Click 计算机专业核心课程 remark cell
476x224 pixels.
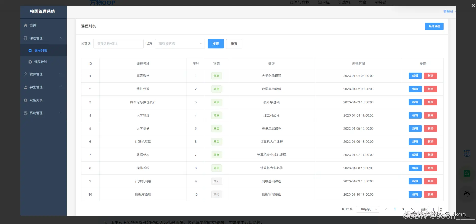click(272, 155)
